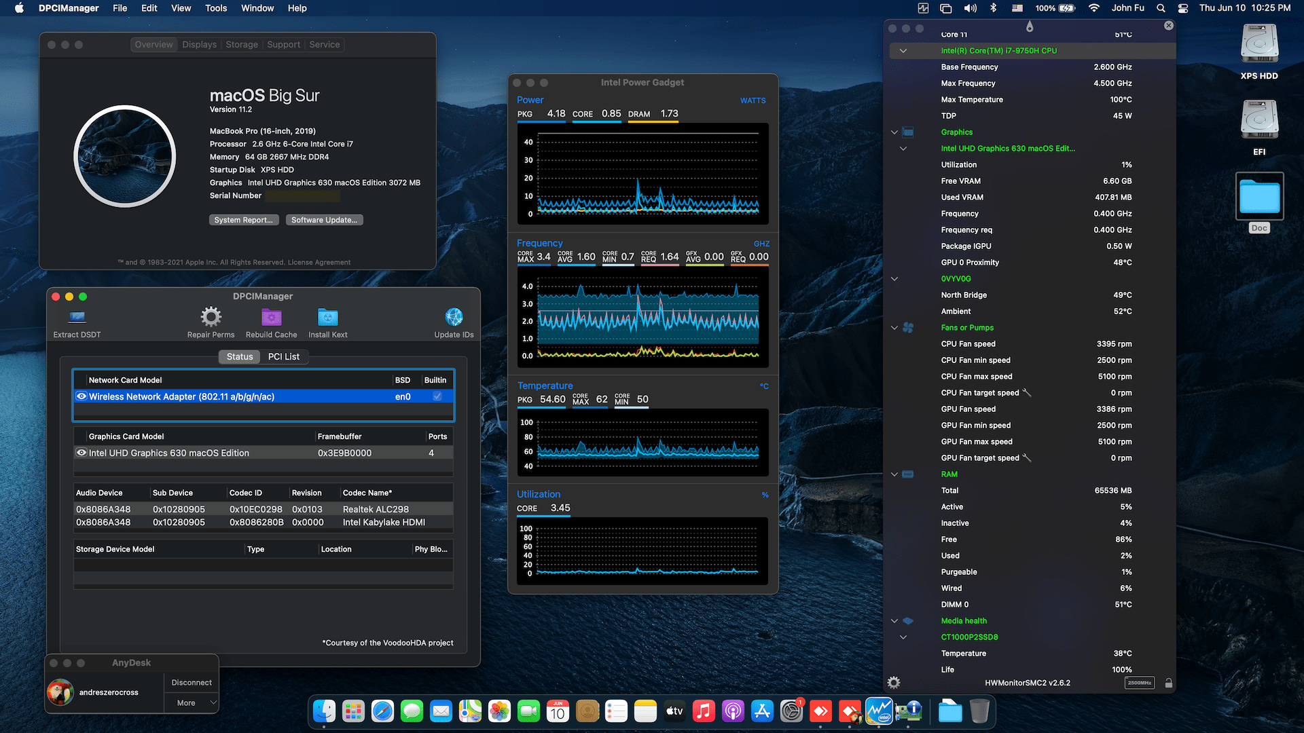Open the EFI desktop drive icon
This screenshot has width=1304, height=733.
1259,120
